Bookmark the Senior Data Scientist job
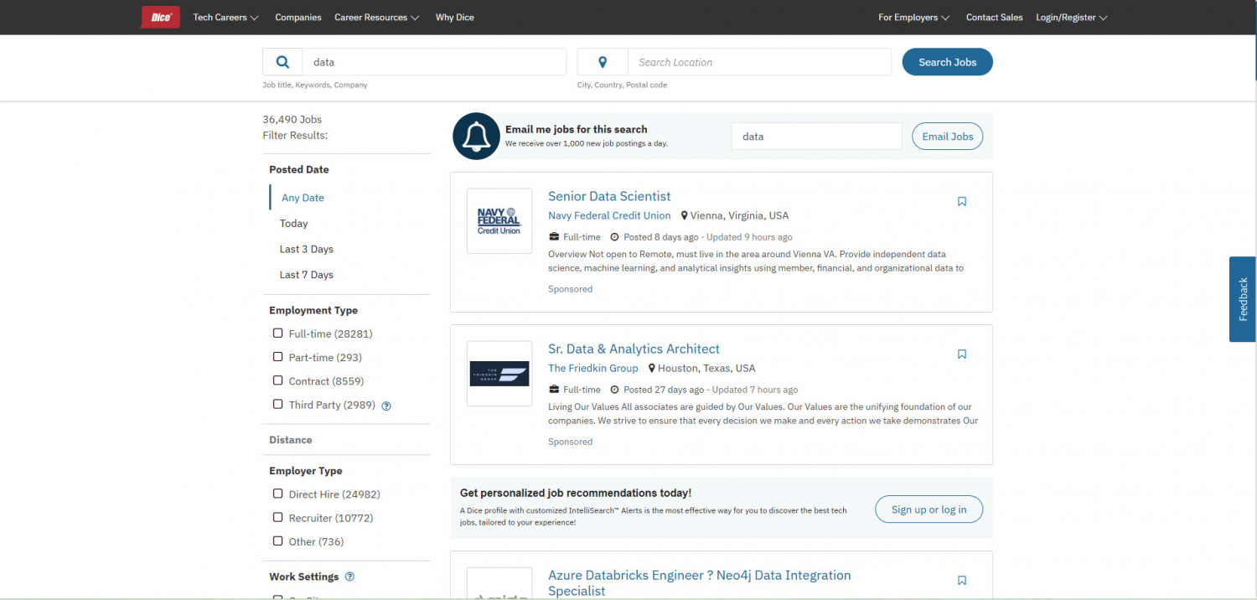The width and height of the screenshot is (1257, 600). tap(962, 201)
